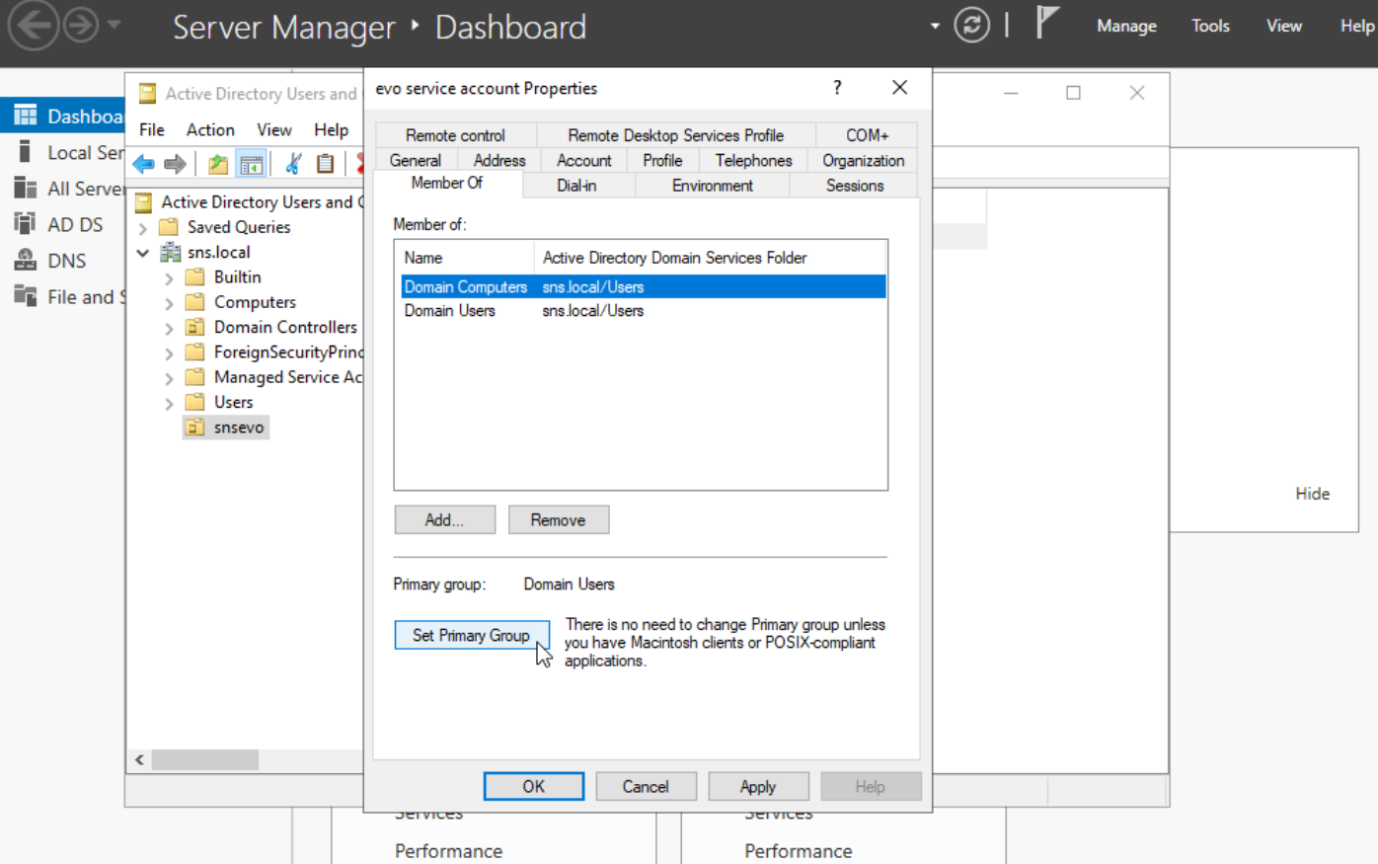
Task: Click the snsevo OU icon
Action: coord(195,428)
